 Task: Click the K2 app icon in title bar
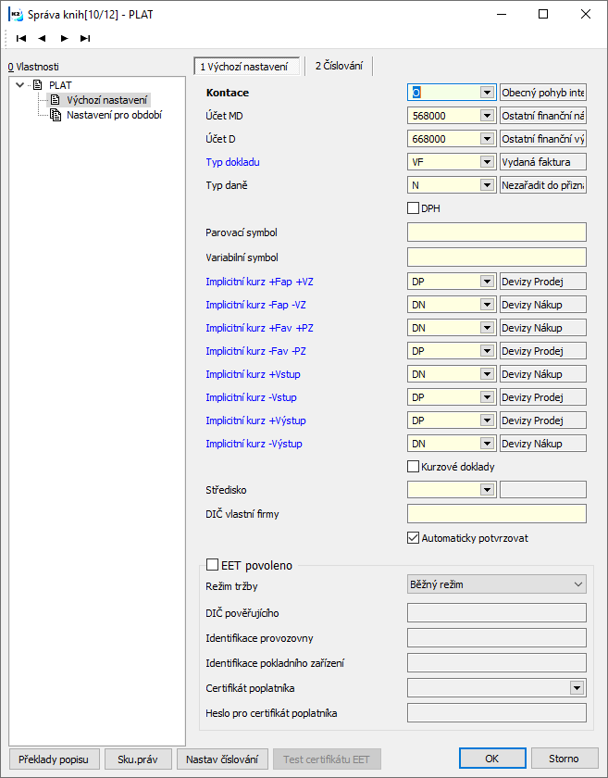(x=16, y=15)
